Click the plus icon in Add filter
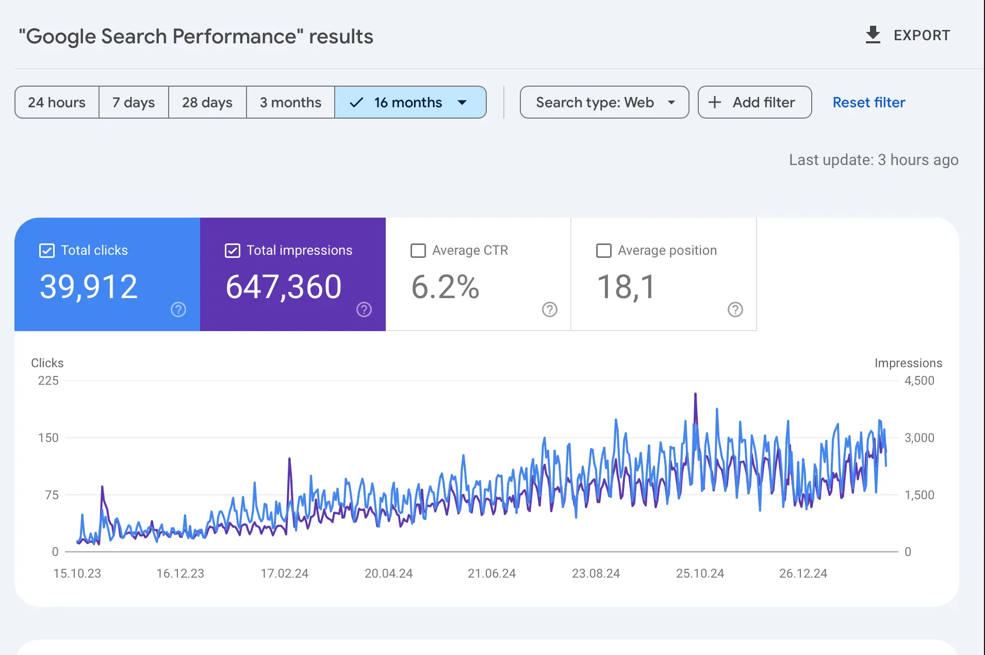 click(x=715, y=102)
